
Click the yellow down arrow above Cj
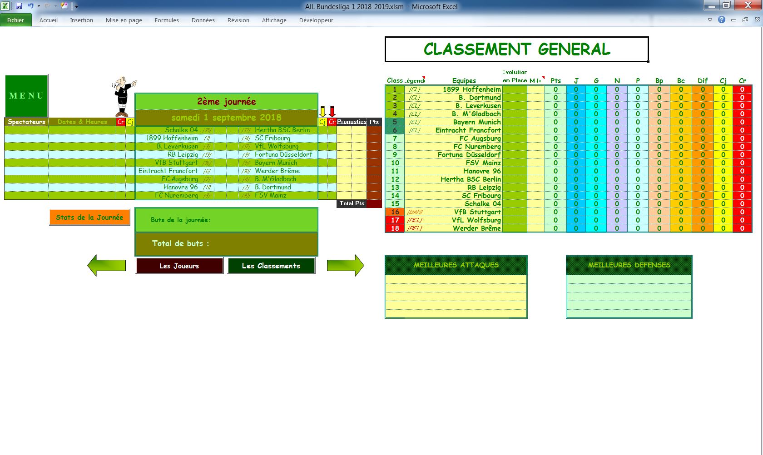point(322,111)
